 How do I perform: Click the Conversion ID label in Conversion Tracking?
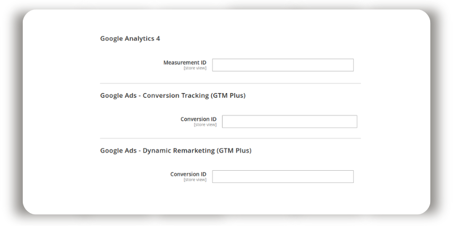coord(199,119)
